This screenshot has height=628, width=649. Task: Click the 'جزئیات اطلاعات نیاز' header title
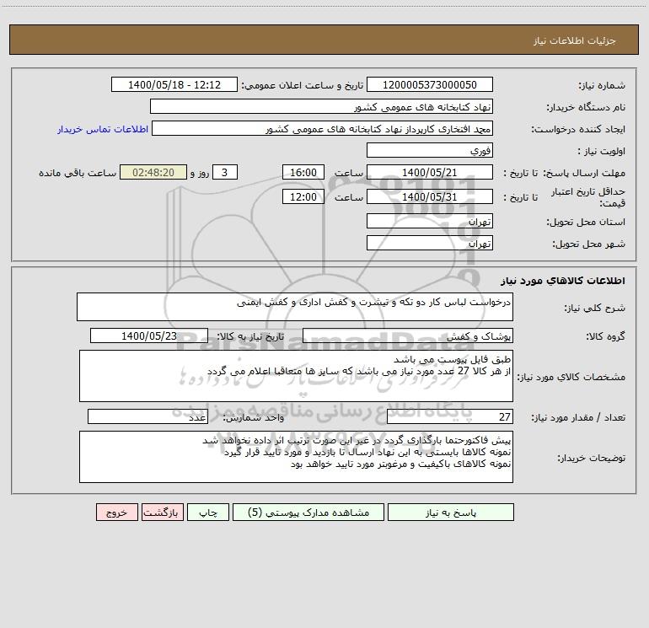pyautogui.click(x=574, y=40)
